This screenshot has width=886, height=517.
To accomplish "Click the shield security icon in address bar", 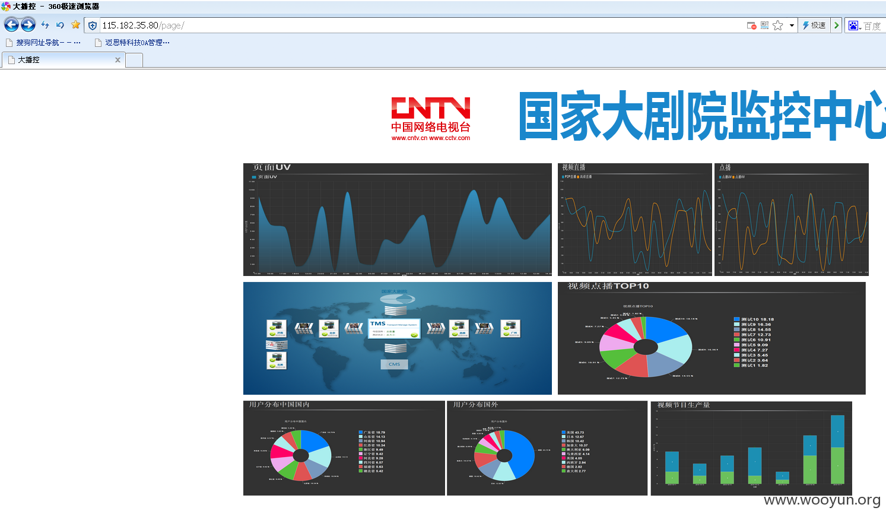I will (93, 26).
